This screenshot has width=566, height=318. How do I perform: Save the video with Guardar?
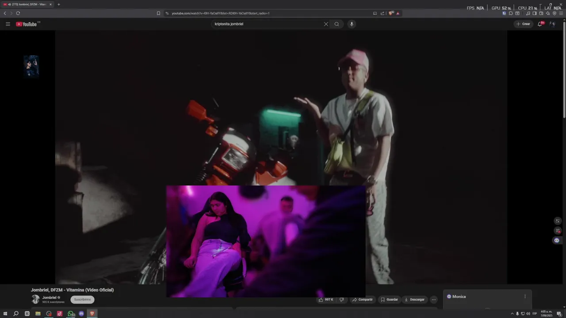pos(389,299)
